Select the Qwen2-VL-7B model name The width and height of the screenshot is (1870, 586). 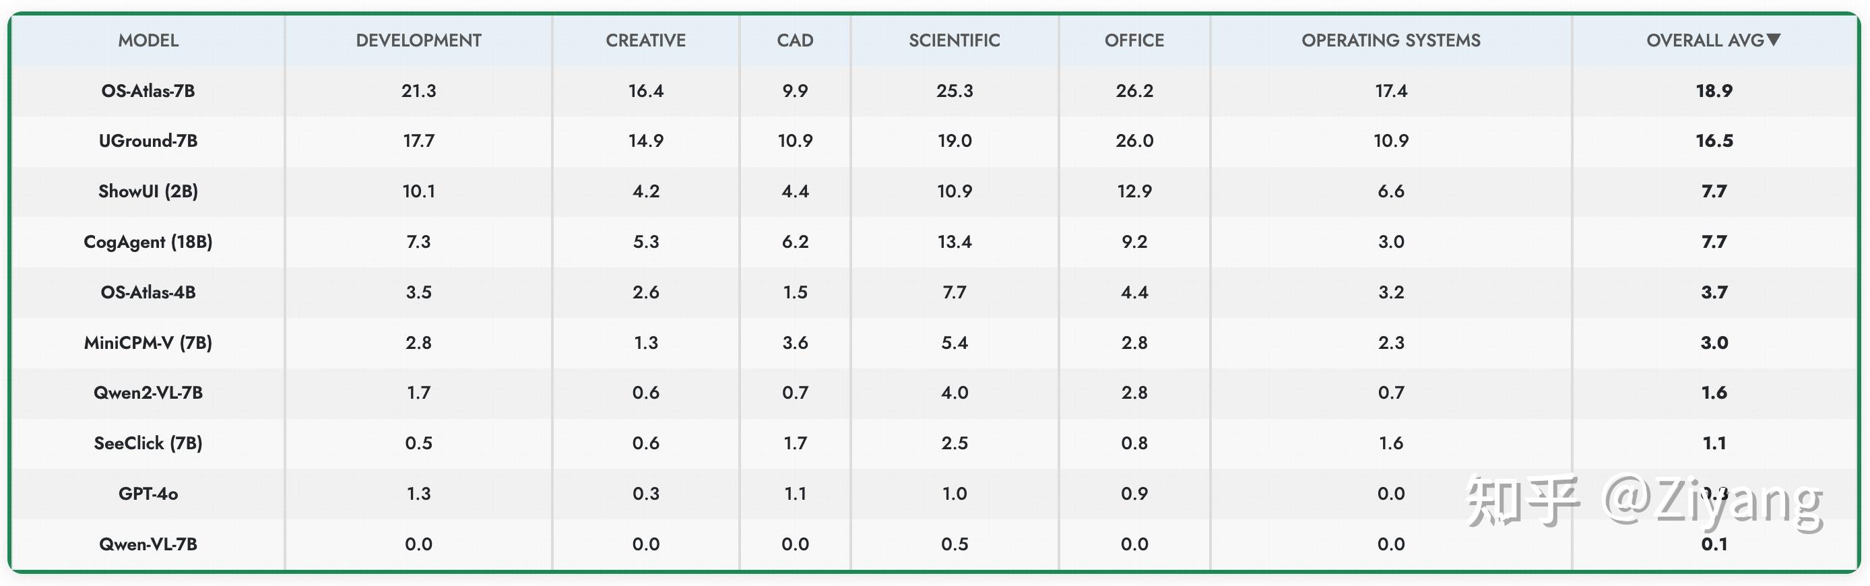[x=148, y=393]
